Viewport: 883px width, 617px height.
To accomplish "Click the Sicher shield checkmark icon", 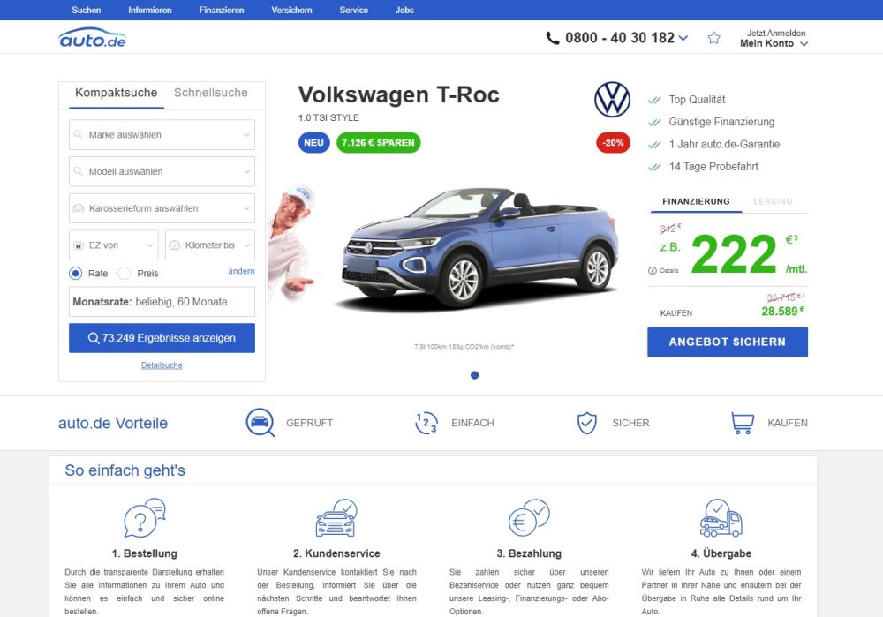I will click(587, 423).
